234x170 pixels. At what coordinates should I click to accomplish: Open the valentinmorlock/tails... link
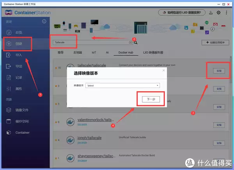click(96, 120)
